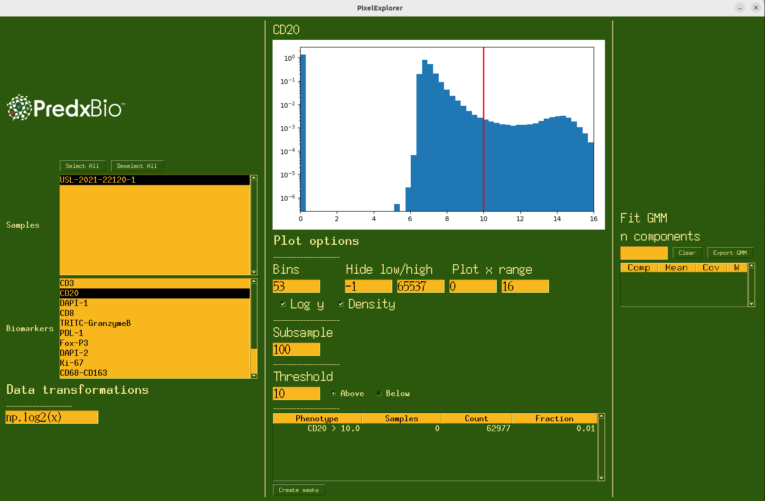Image resolution: width=765 pixels, height=501 pixels.
Task: Select the Fox-P3 biomarker
Action: 155,343
